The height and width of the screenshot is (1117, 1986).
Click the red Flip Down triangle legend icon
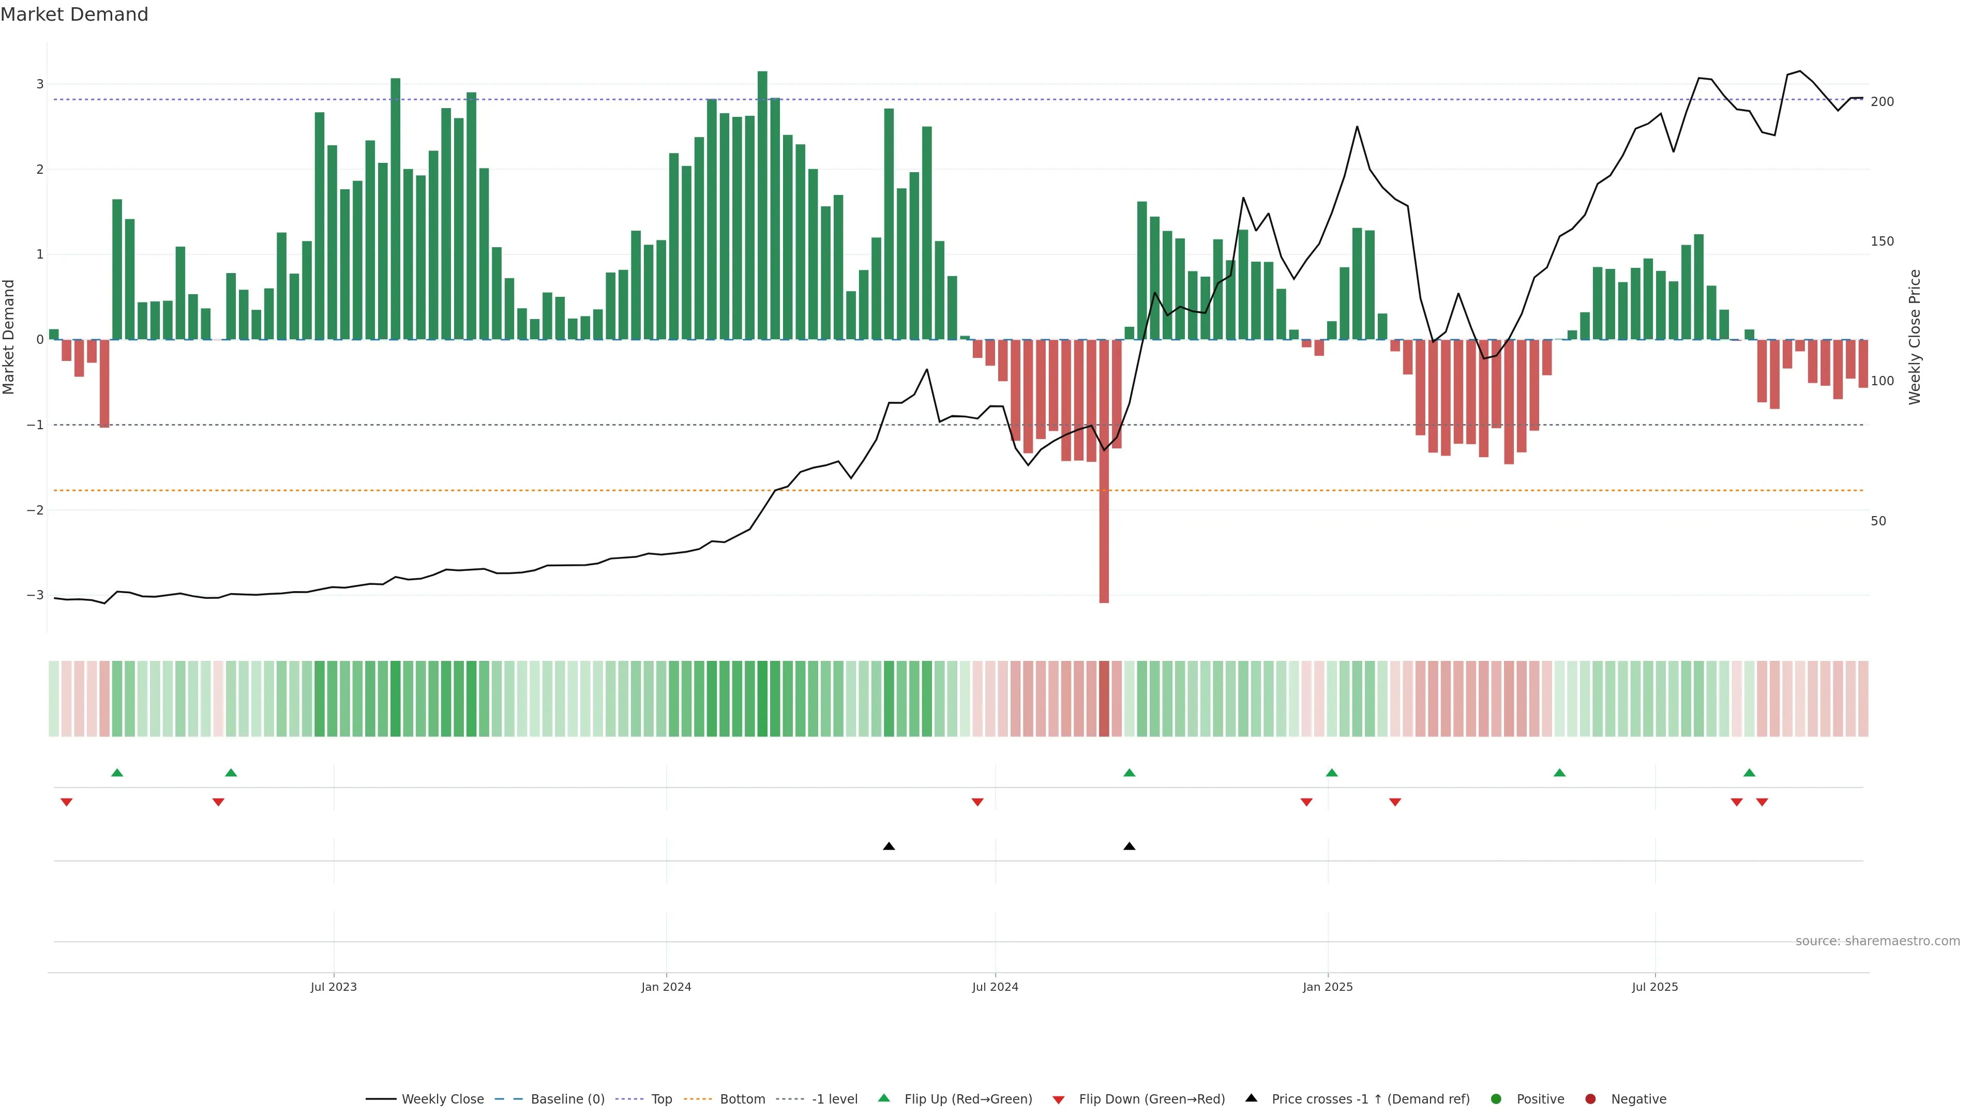point(1058,1099)
